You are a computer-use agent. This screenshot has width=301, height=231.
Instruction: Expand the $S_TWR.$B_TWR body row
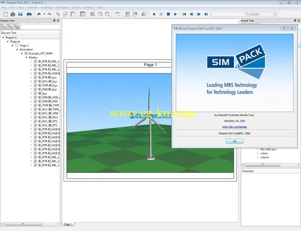tap(31, 105)
